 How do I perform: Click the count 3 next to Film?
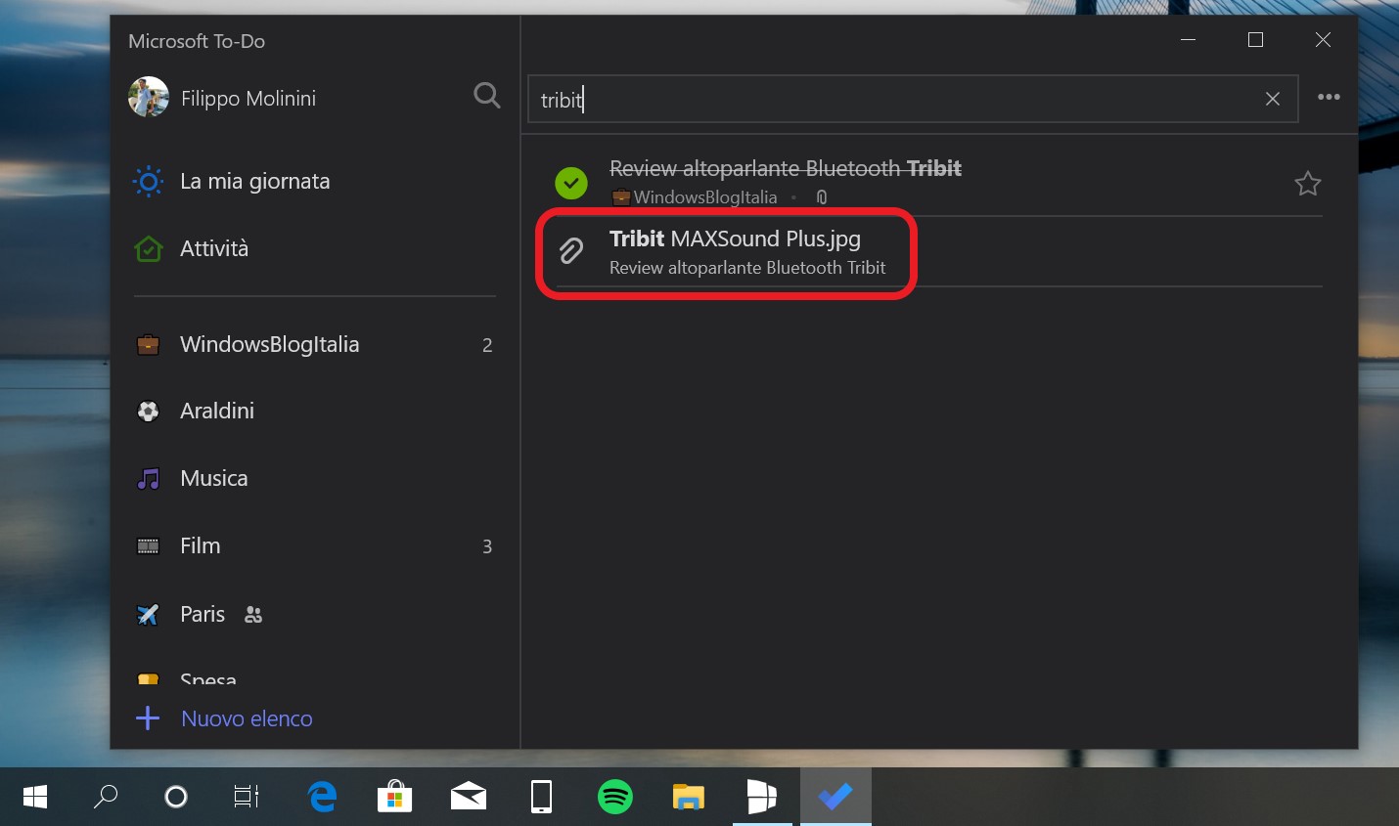click(x=487, y=546)
